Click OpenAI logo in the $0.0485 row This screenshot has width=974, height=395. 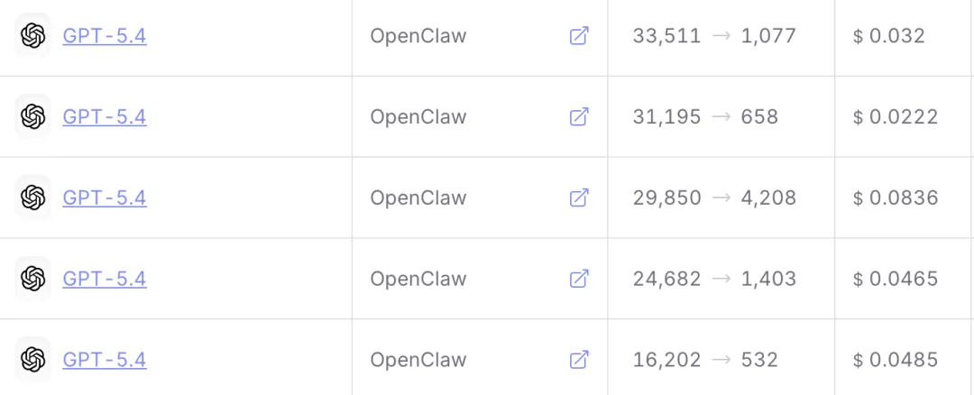33,360
